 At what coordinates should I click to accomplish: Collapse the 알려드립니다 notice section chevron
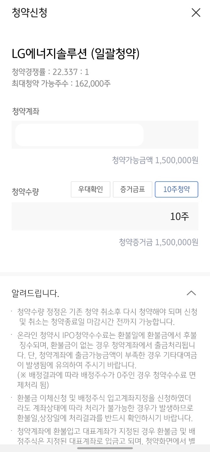pos(191,293)
